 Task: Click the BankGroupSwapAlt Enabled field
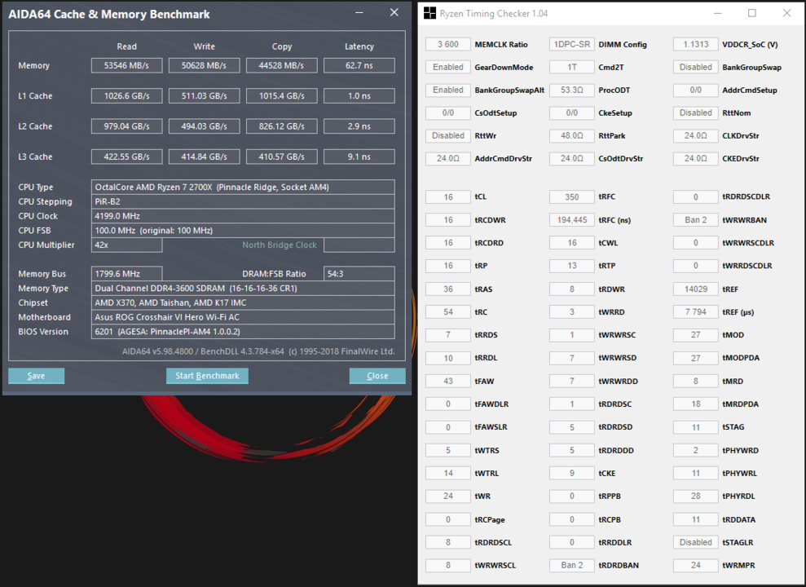click(x=448, y=90)
